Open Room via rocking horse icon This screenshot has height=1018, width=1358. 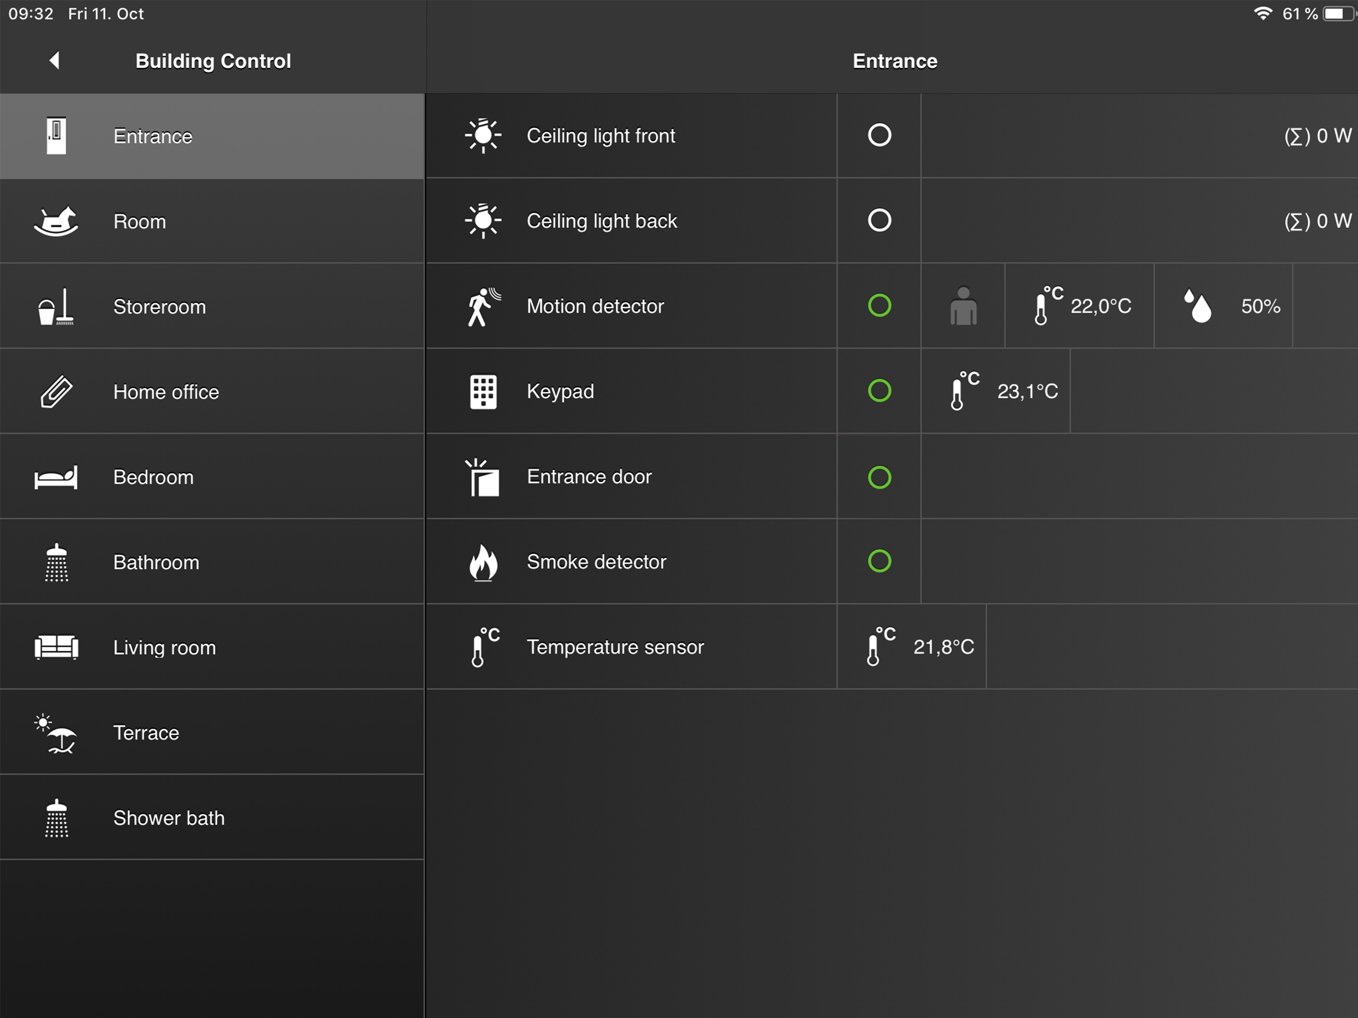point(56,221)
